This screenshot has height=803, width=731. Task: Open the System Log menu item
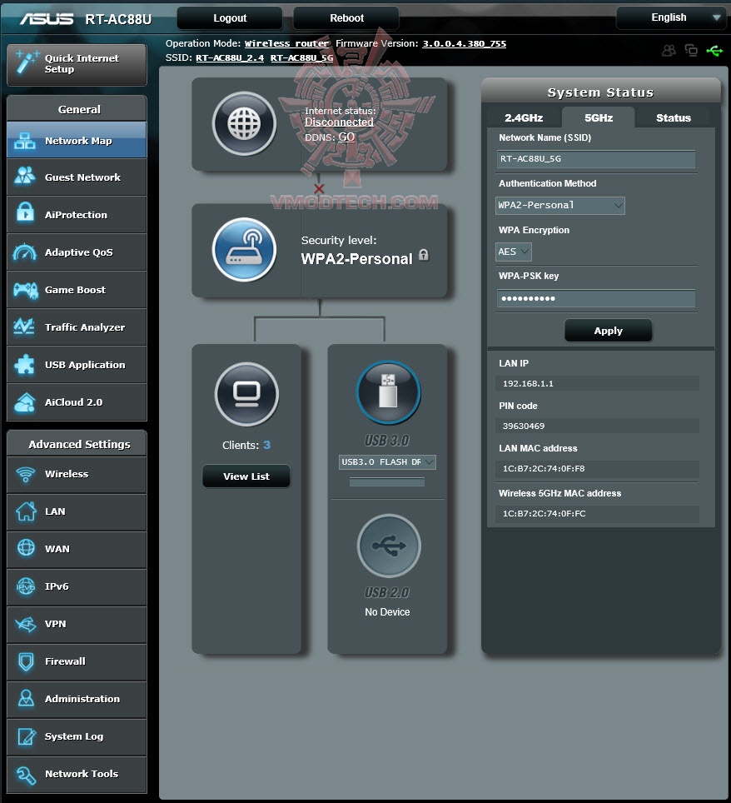[77, 736]
